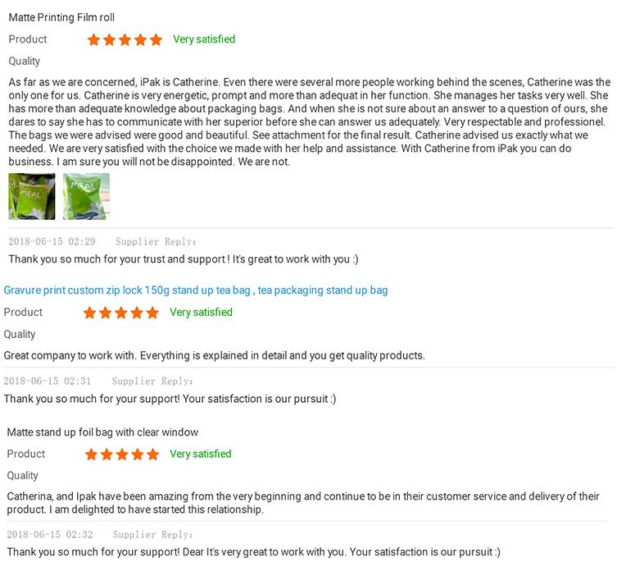Click first star of Gravure print tea bag rating
Screen dimensions: 626x576
pyautogui.click(x=91, y=313)
